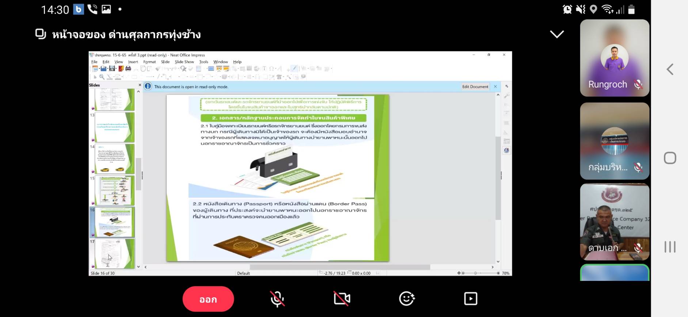Collapse the participants strip with left chevron
This screenshot has height=317, width=688.
(x=670, y=69)
